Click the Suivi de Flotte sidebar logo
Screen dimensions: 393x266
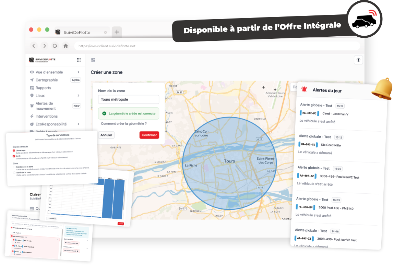pos(42,60)
